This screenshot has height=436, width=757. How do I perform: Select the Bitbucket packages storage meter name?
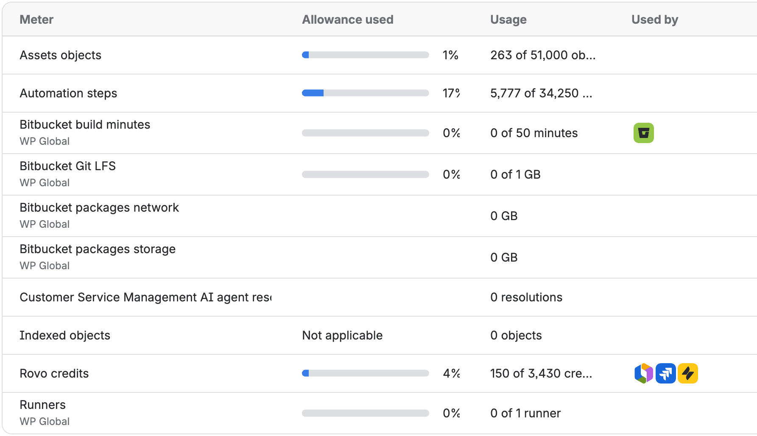[98, 249]
